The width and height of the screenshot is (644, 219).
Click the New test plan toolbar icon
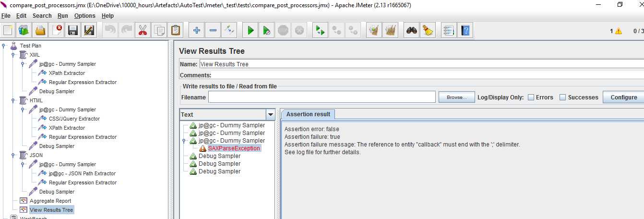8,30
